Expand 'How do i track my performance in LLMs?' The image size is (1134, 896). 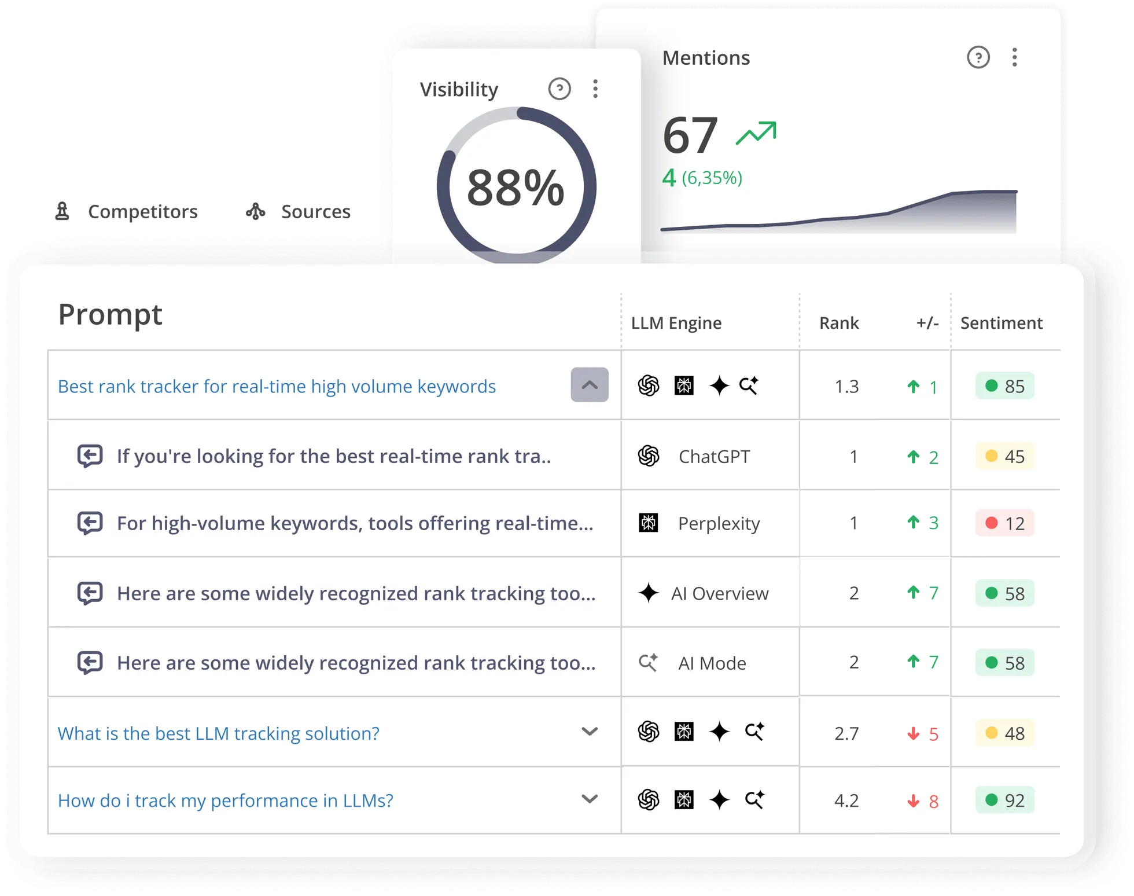[x=591, y=799]
